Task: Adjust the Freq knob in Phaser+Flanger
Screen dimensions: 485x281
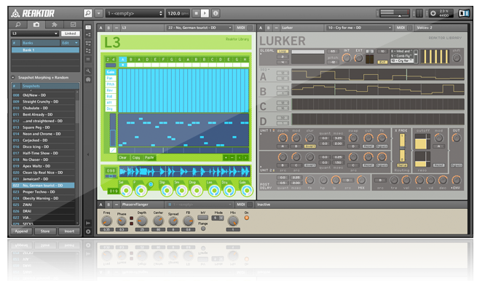Action: [x=107, y=221]
